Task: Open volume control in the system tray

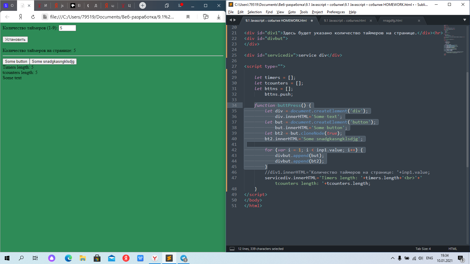Action: 421,258
